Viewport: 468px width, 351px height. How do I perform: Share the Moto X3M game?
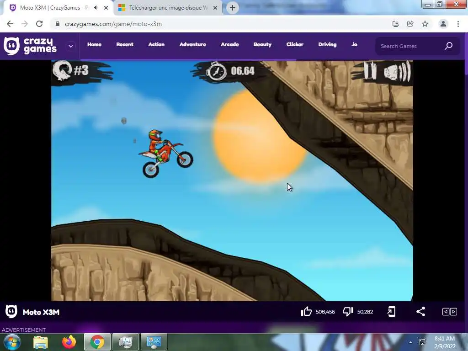(x=420, y=312)
